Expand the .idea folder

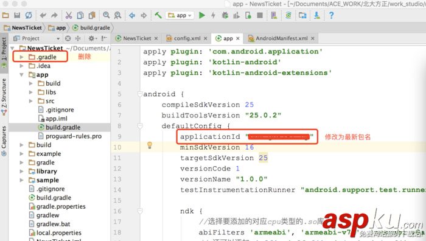pyautogui.click(x=21, y=66)
